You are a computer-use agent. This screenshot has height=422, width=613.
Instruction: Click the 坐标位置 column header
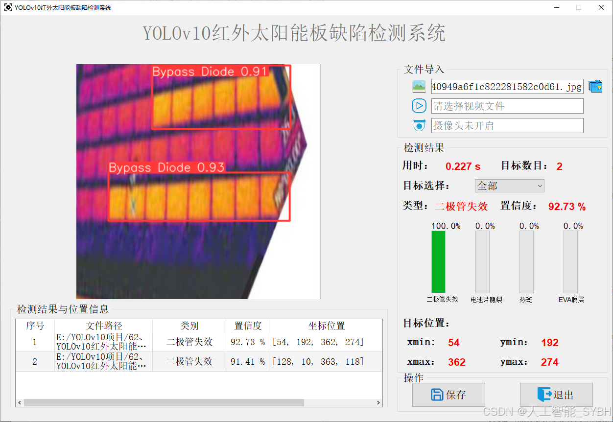326,326
